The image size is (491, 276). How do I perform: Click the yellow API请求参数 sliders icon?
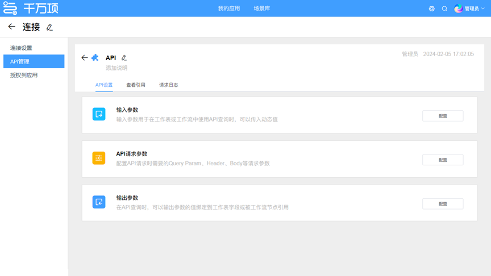tap(99, 158)
